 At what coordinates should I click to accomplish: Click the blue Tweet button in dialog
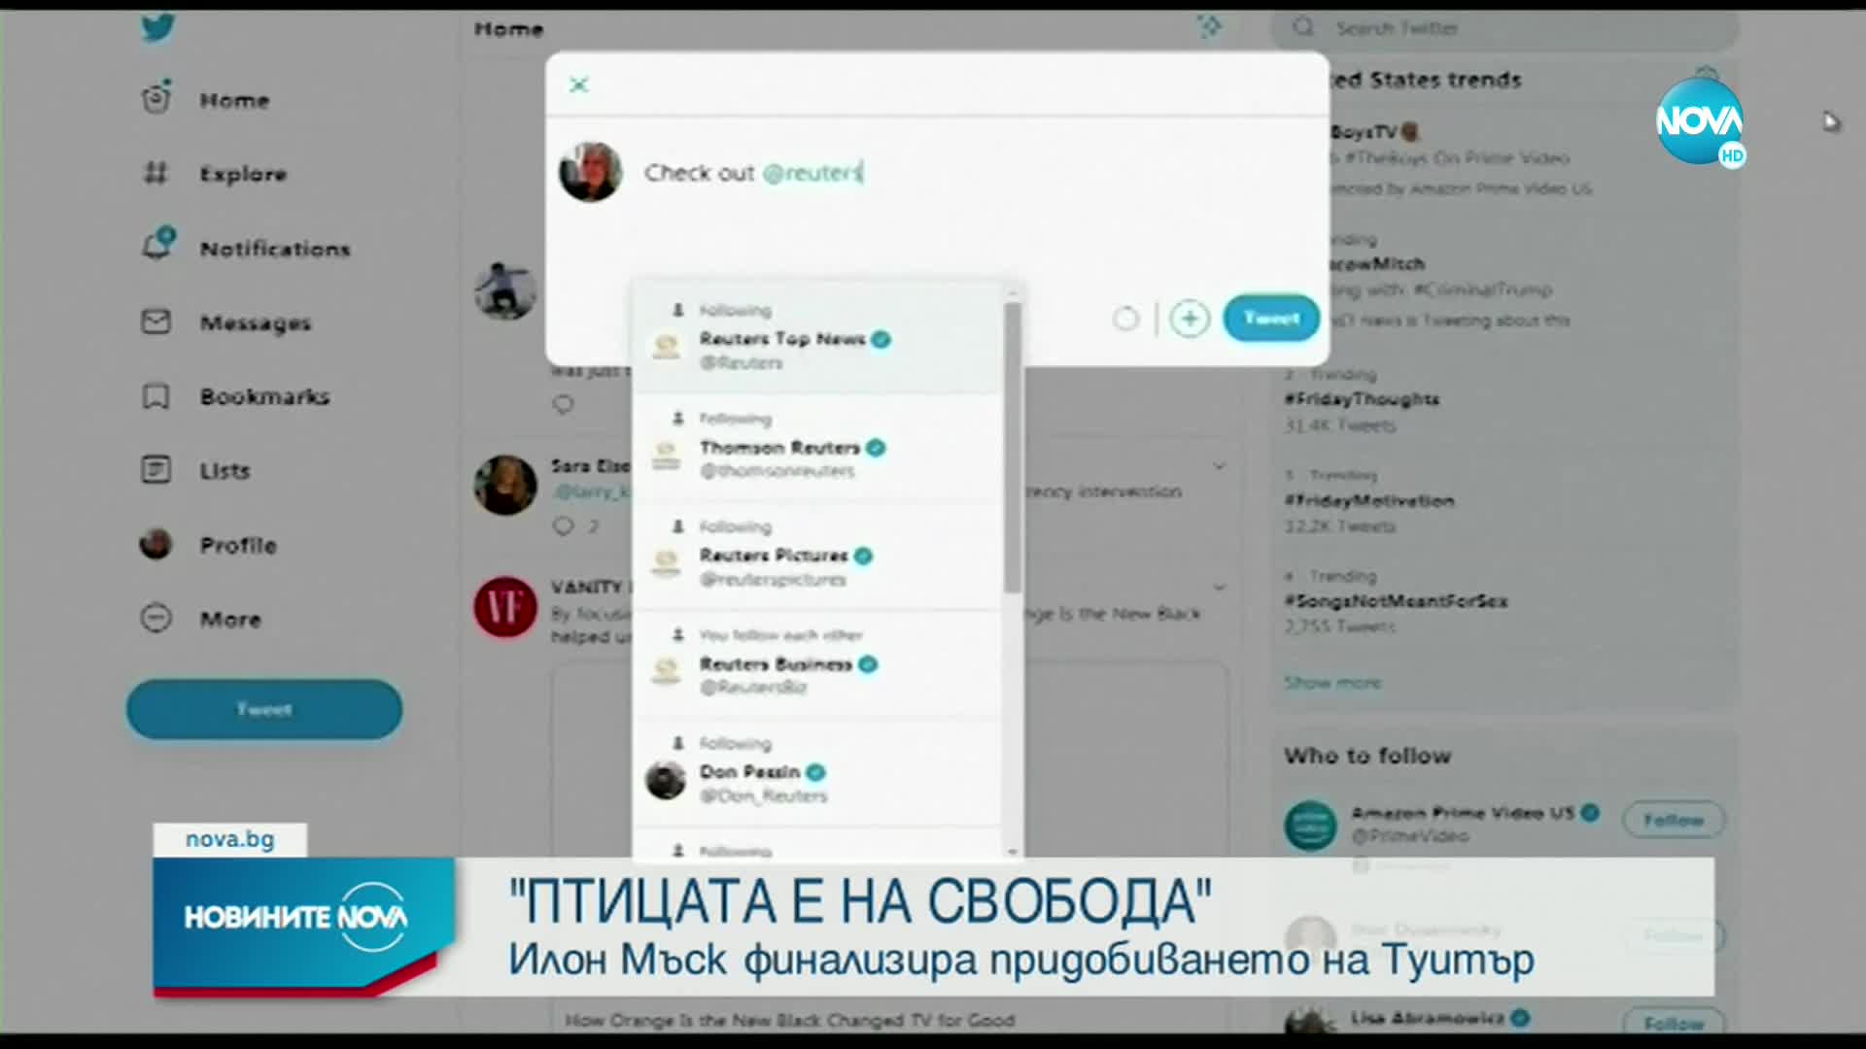pos(1271,318)
